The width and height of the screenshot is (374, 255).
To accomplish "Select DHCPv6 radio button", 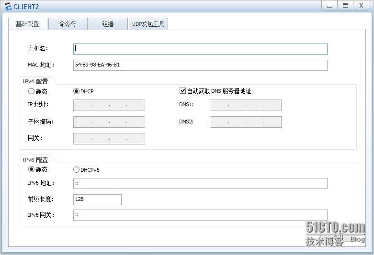I will [76, 170].
